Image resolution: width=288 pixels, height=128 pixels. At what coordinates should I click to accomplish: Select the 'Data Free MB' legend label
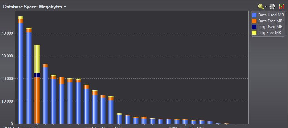click(270, 21)
